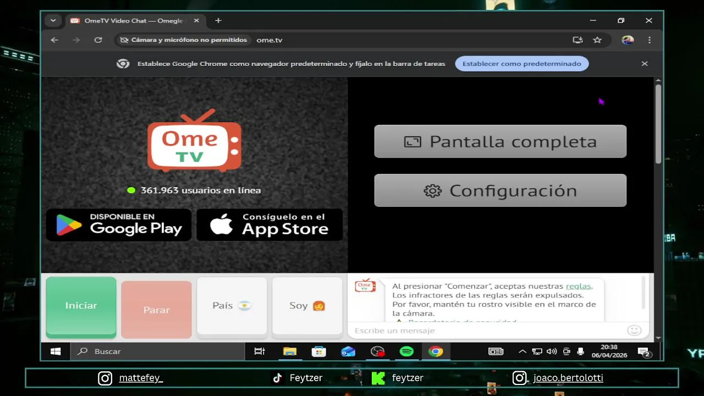Viewport: 704px width, 396px height.
Task: Open File Explorer from the taskbar
Action: pos(290,351)
